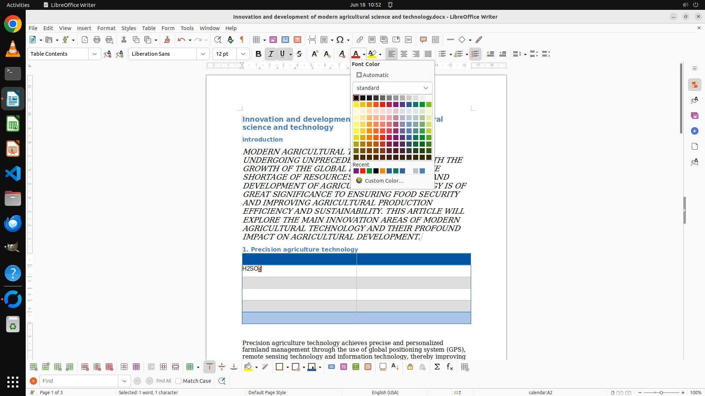Click the Print icon
705x396 pixels.
tap(97, 40)
